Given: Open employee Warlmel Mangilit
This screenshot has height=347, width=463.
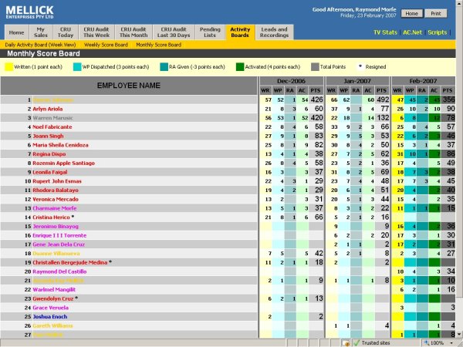Looking at the screenshot, I should [54, 290].
